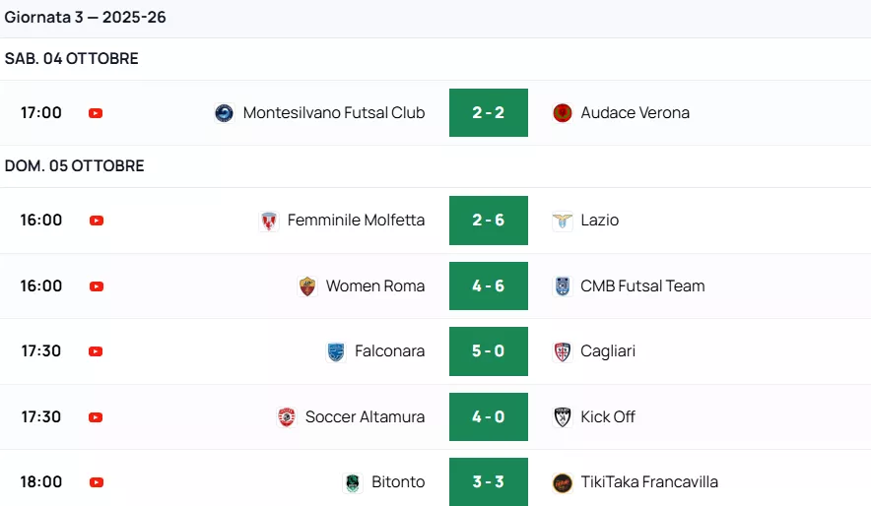
Task: Click the Kick Off team logo
Action: coord(563,417)
